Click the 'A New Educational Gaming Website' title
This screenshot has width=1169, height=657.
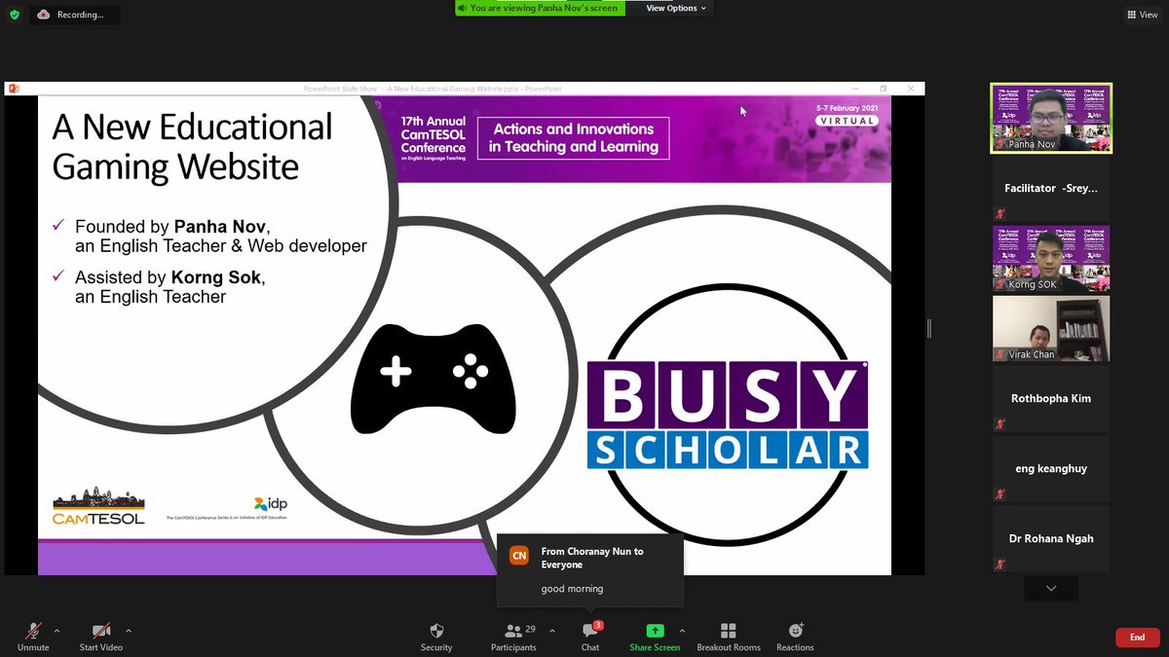192,147
